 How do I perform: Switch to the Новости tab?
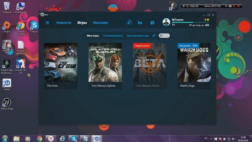(64, 23)
